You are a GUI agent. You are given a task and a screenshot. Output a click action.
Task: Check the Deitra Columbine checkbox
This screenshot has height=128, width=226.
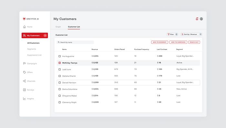click(59, 89)
